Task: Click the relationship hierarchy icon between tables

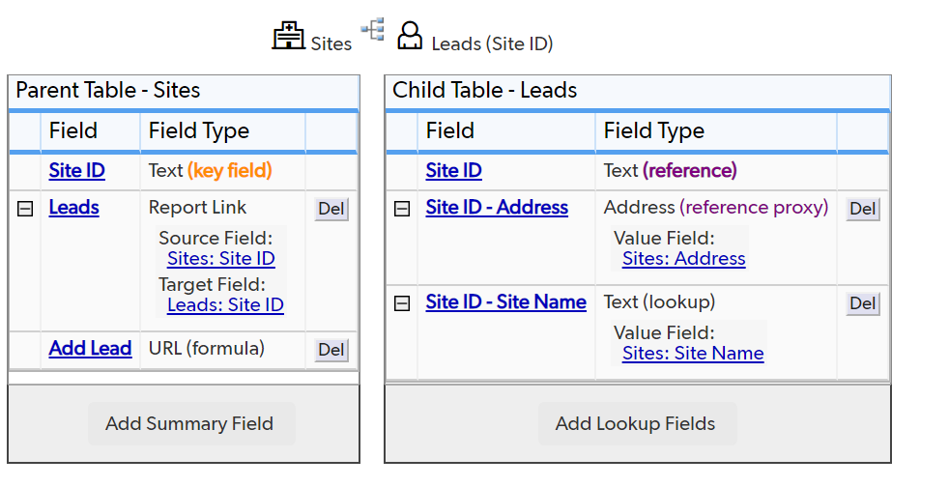Action: tap(373, 29)
